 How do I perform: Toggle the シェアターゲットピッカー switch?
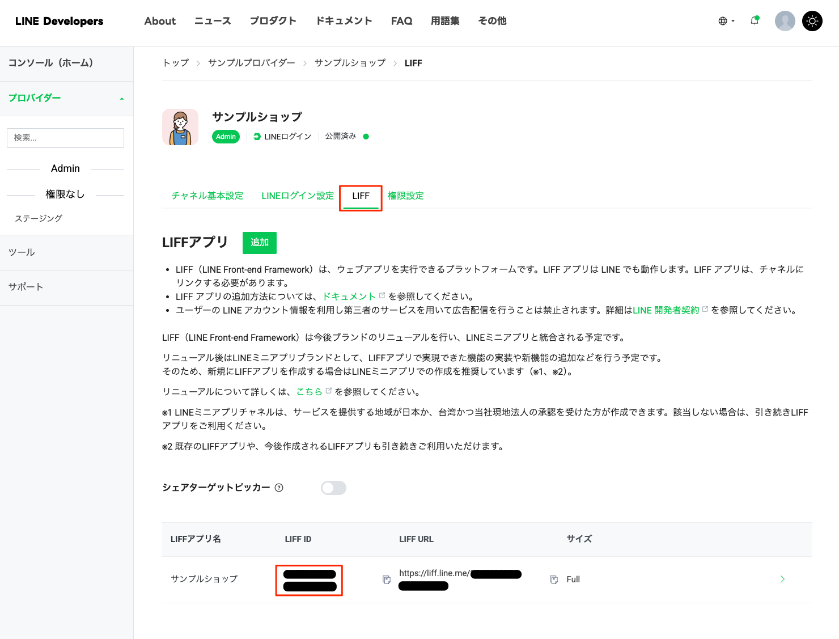pyautogui.click(x=333, y=488)
